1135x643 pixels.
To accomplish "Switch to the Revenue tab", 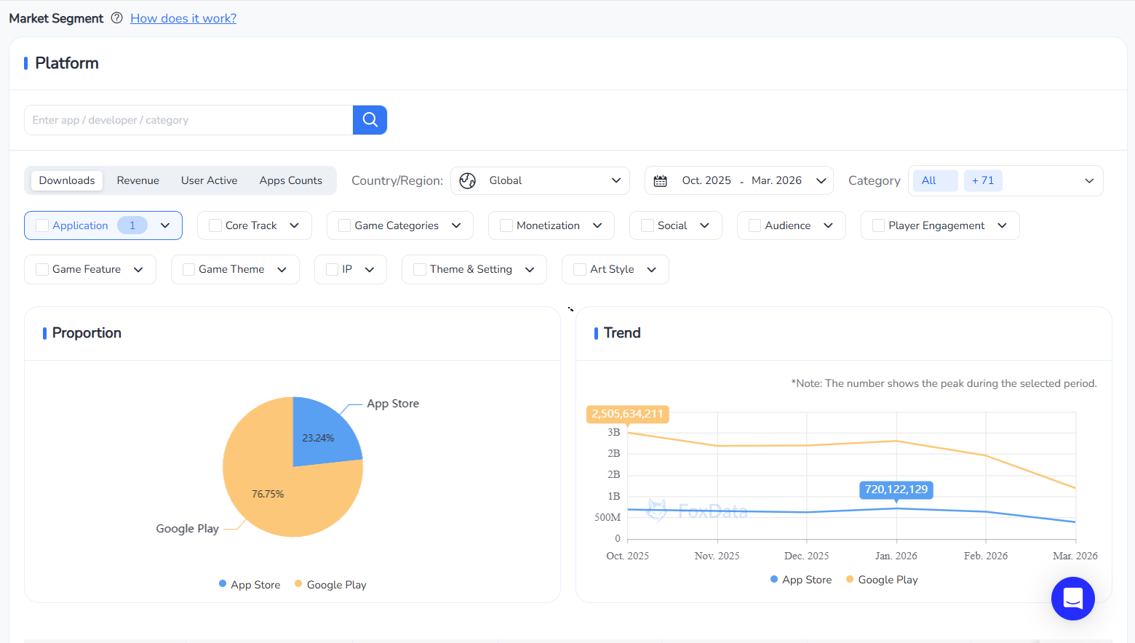I will [138, 180].
